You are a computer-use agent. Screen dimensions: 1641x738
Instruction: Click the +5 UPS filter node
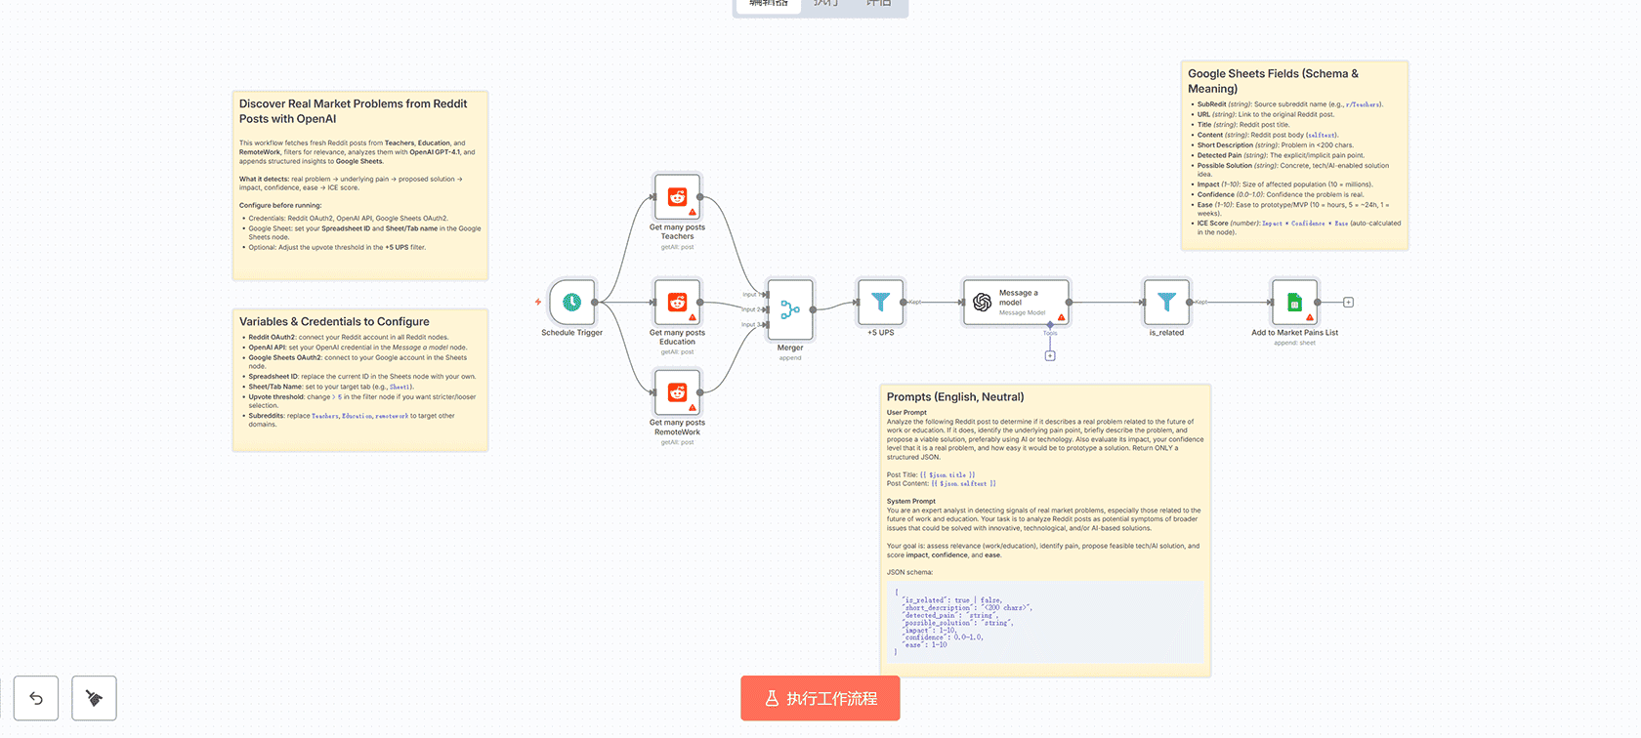point(880,303)
